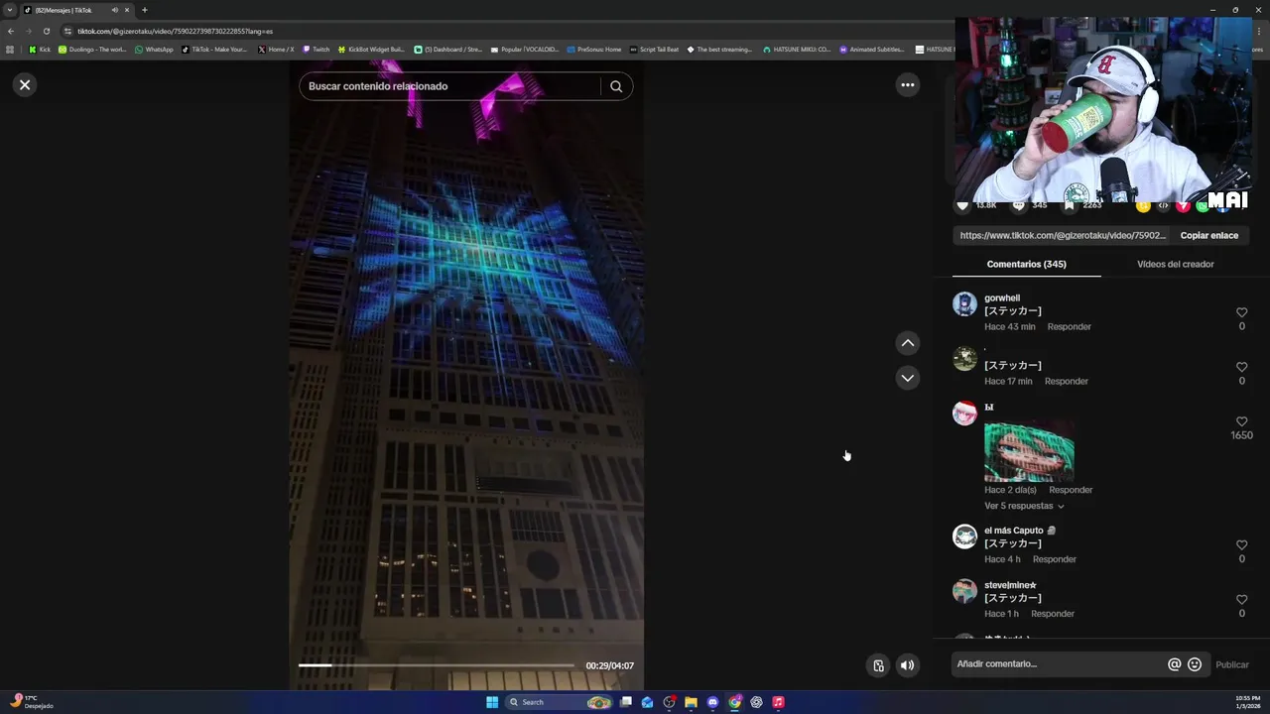
Task: Click the bookmark icon showing 2263
Action: (x=1069, y=205)
